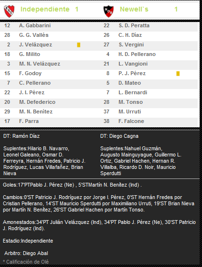Select player S. D. Peratta row
This screenshot has width=202, height=267.
(149, 25)
